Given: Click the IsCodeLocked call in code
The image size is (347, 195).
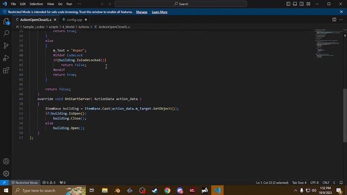Looking at the screenshot, I should click(88, 60).
